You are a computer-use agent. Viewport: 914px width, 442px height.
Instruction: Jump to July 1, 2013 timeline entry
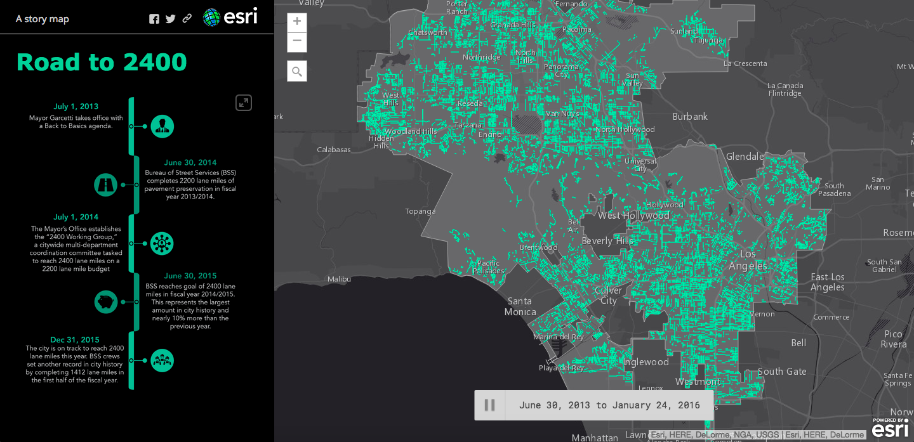(76, 107)
